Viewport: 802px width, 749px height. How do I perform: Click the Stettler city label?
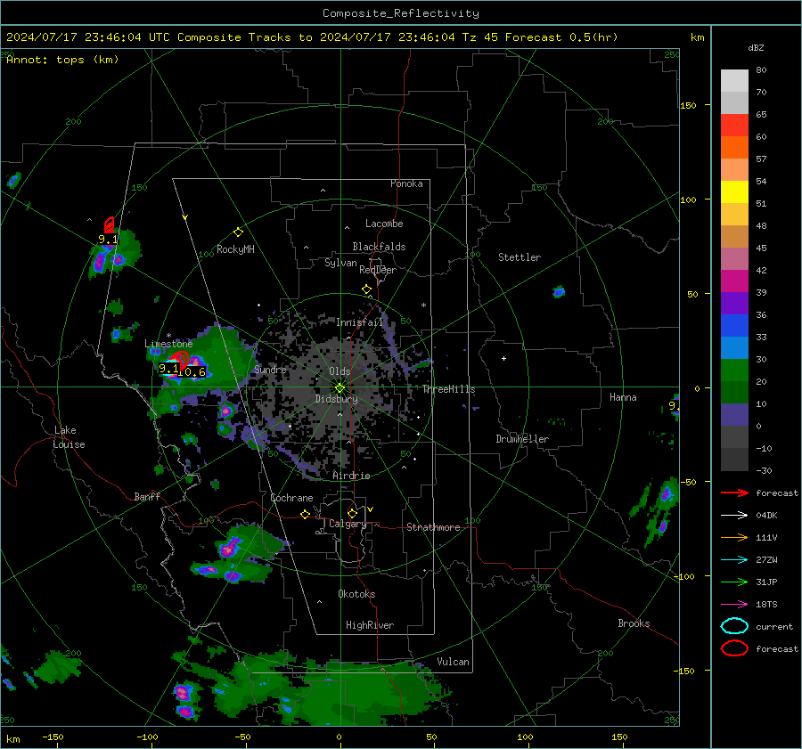[x=520, y=257]
